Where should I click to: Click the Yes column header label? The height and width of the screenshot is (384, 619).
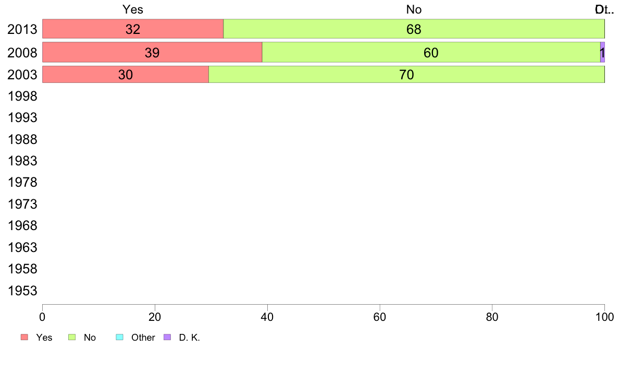tap(133, 9)
